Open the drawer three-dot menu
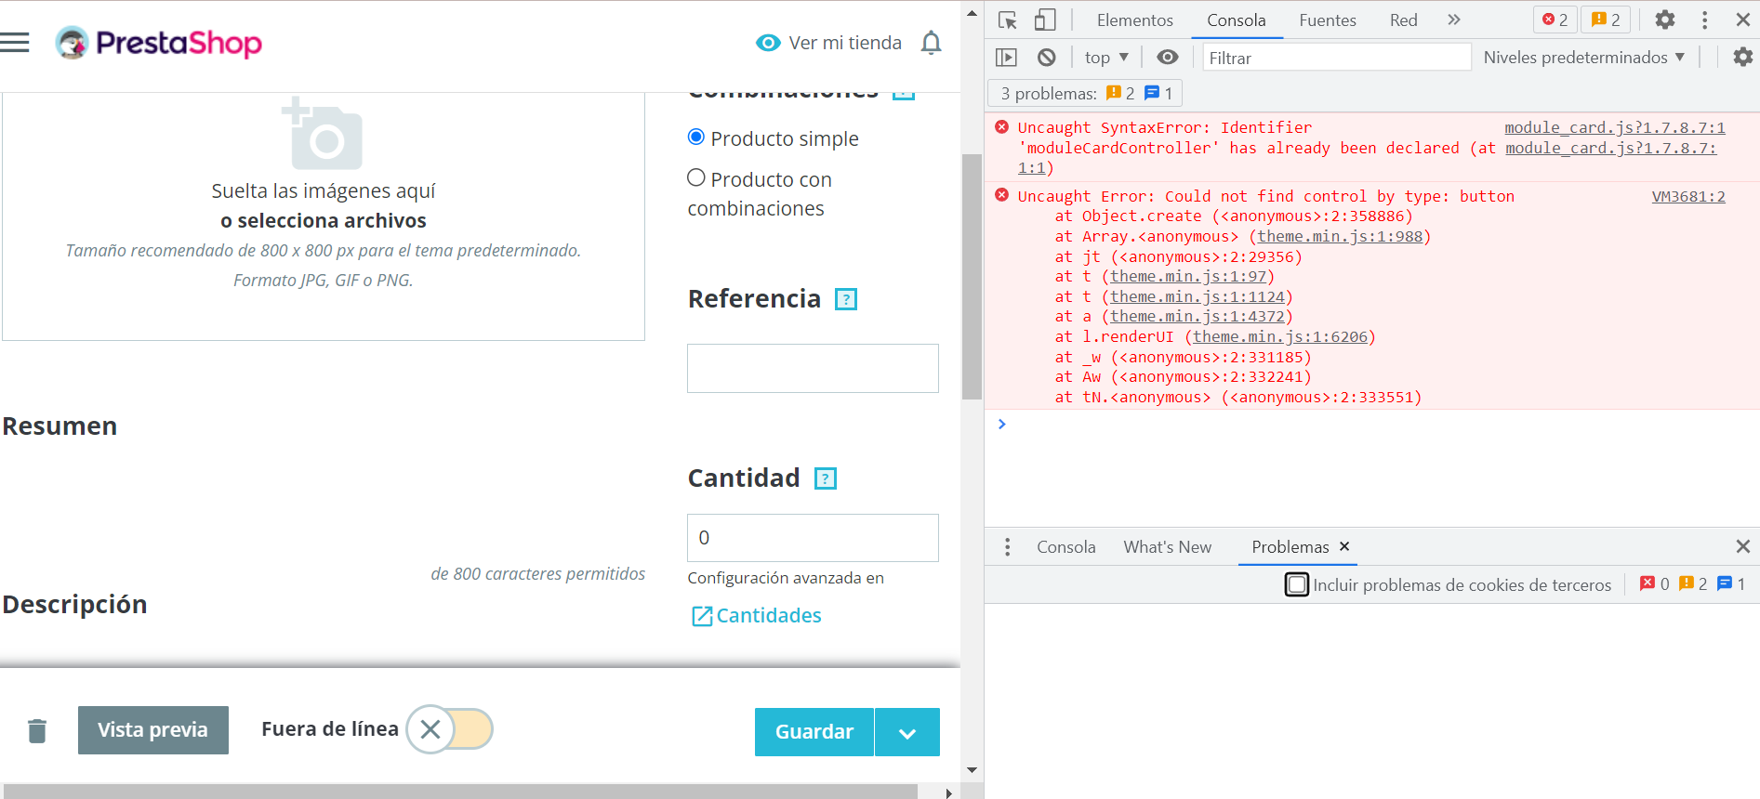This screenshot has height=799, width=1760. (x=1007, y=547)
